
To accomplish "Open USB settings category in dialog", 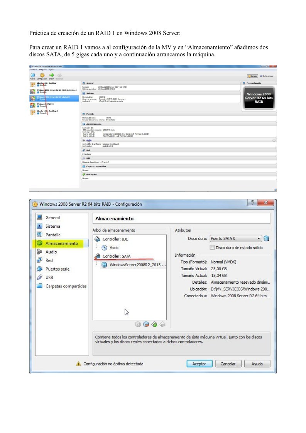I will click(x=49, y=277).
